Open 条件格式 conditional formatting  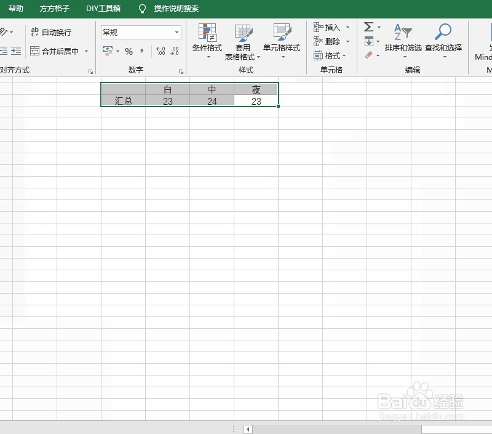(x=207, y=41)
